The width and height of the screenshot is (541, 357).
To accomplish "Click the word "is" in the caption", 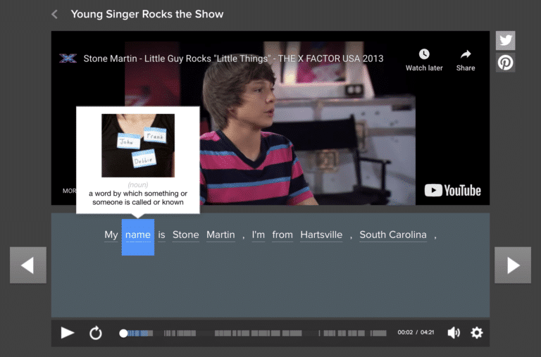I will [x=161, y=235].
